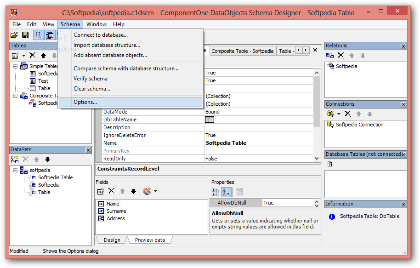
Task: Click the ReadOnly False value
Action: (x=259, y=159)
